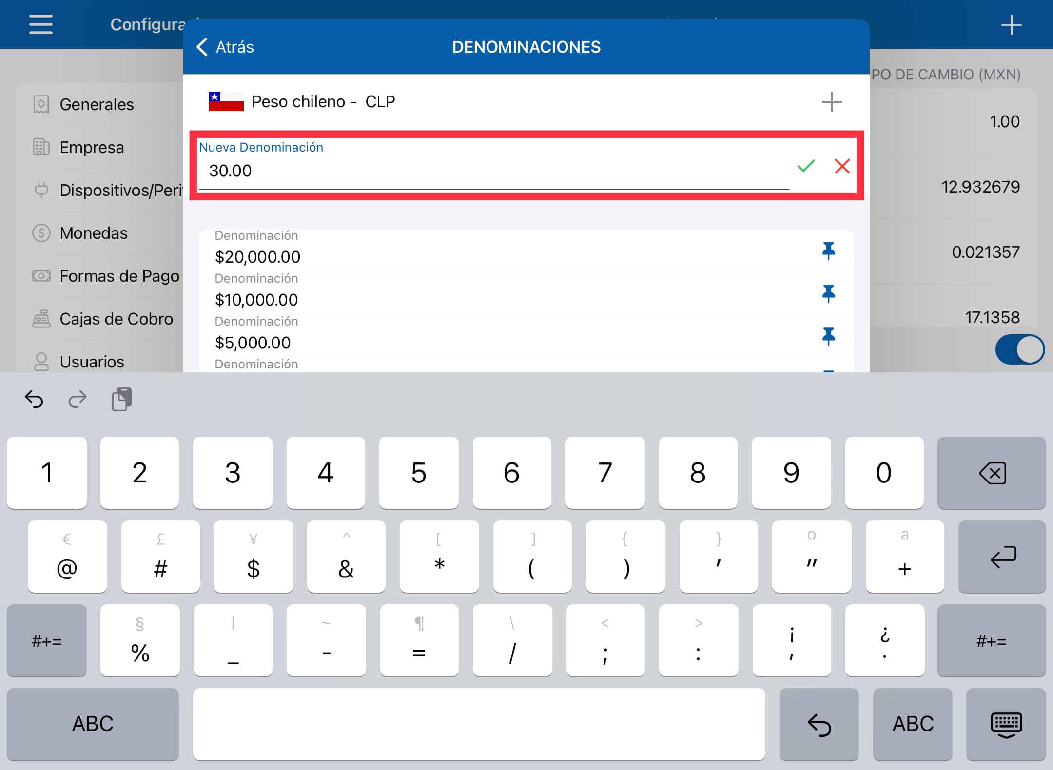Select the $10,000.00 denomination row
Screen dimensions: 1053x770
[x=526, y=294]
